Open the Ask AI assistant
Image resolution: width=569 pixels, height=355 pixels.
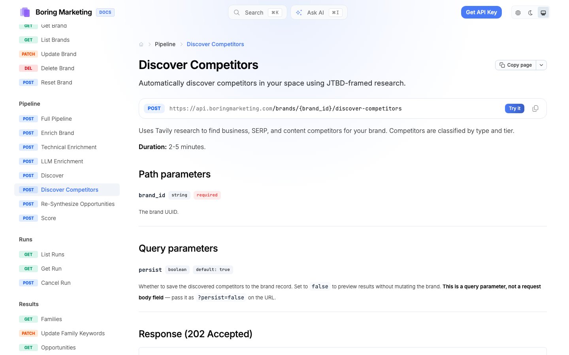coord(319,12)
